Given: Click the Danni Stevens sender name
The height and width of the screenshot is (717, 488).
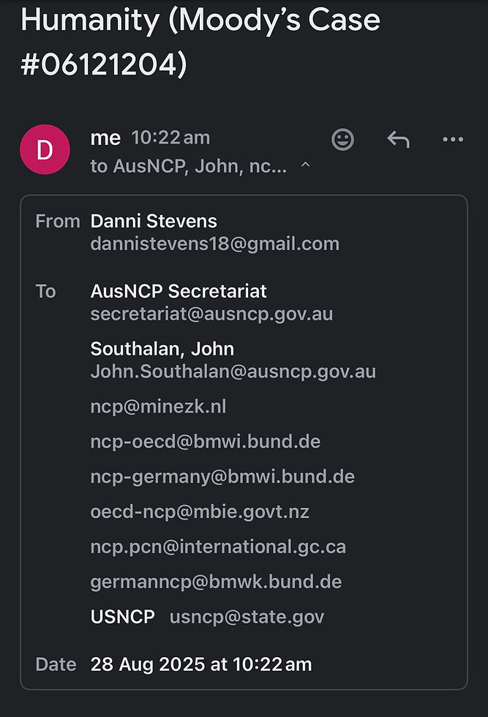Looking at the screenshot, I should click(x=154, y=221).
